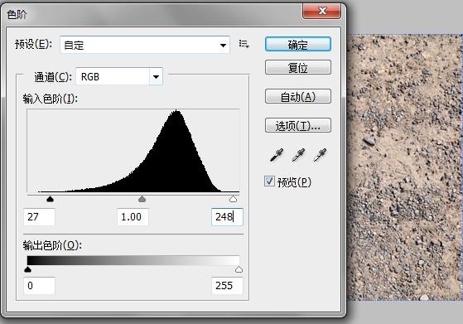Image resolution: width=463 pixels, height=324 pixels.
Task: Click the output white slider triangle
Action: tap(239, 269)
